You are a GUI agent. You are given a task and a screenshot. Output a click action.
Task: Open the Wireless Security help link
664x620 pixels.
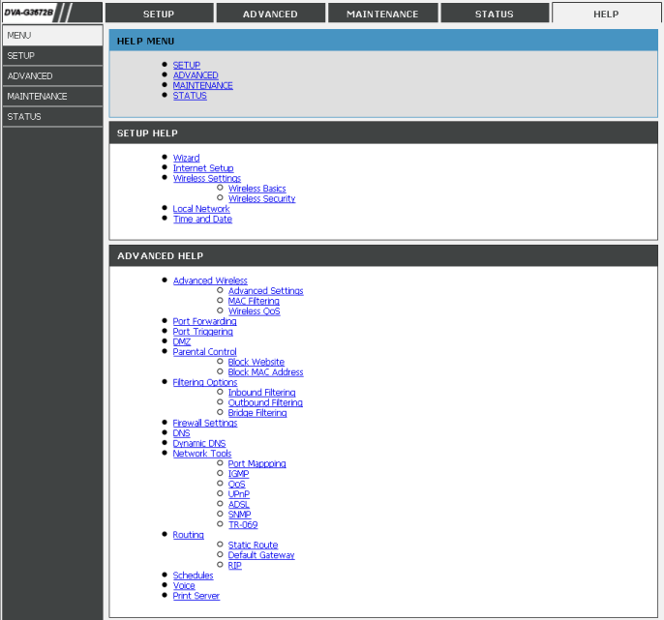coord(261,198)
